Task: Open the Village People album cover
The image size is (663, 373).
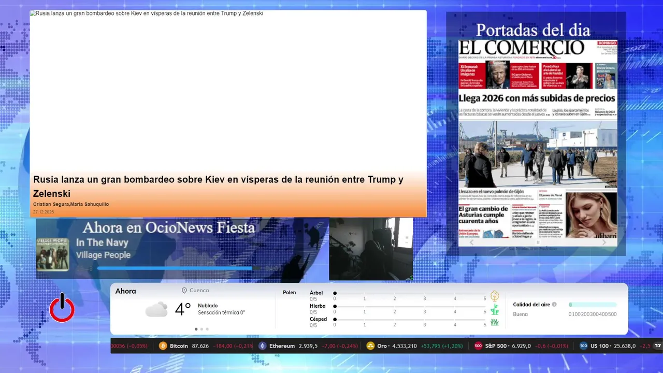Action: [x=52, y=254]
